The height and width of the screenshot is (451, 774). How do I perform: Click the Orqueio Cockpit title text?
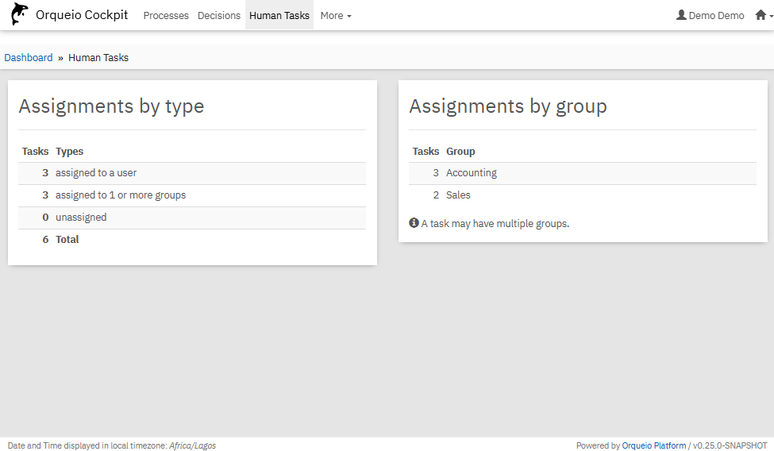click(82, 15)
